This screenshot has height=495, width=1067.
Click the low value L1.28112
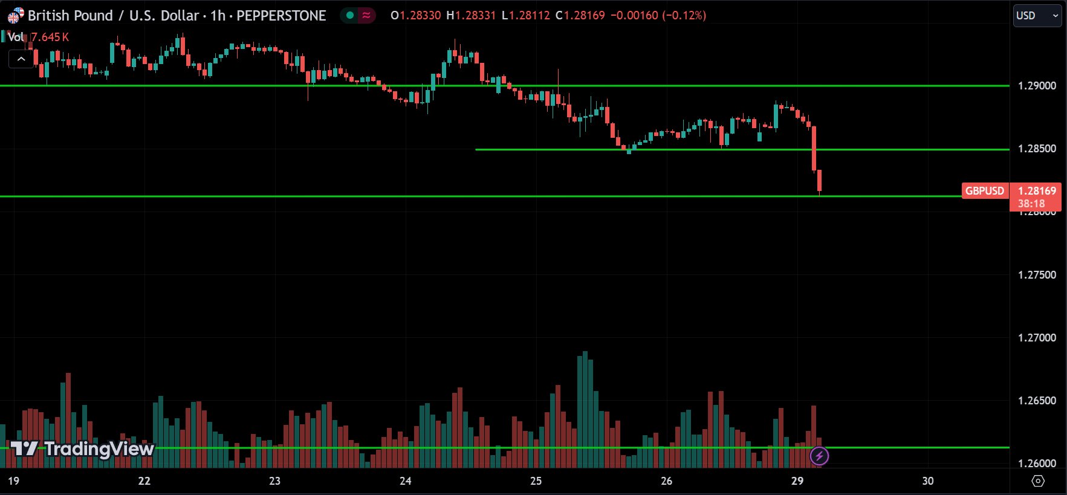526,16
